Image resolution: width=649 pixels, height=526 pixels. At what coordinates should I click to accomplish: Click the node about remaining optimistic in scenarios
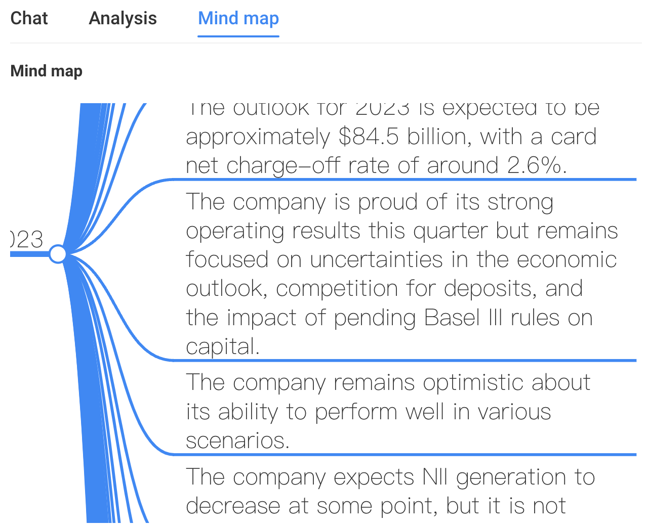(388, 411)
